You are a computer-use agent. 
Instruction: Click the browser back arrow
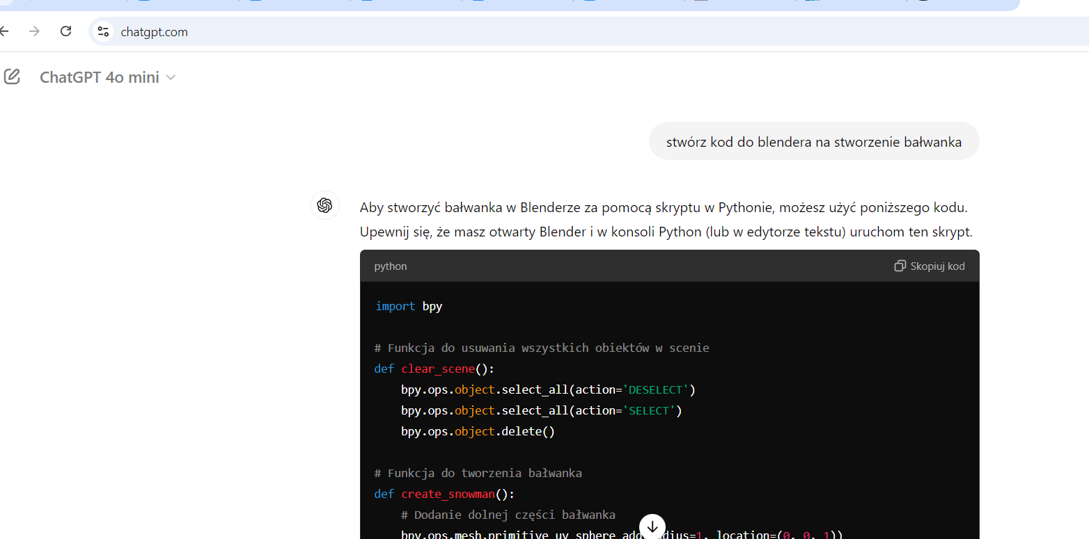click(3, 31)
